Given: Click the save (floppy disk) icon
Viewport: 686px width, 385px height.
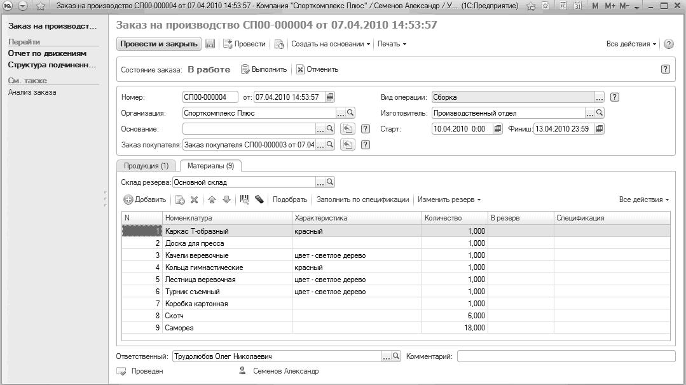Looking at the screenshot, I should [x=210, y=44].
